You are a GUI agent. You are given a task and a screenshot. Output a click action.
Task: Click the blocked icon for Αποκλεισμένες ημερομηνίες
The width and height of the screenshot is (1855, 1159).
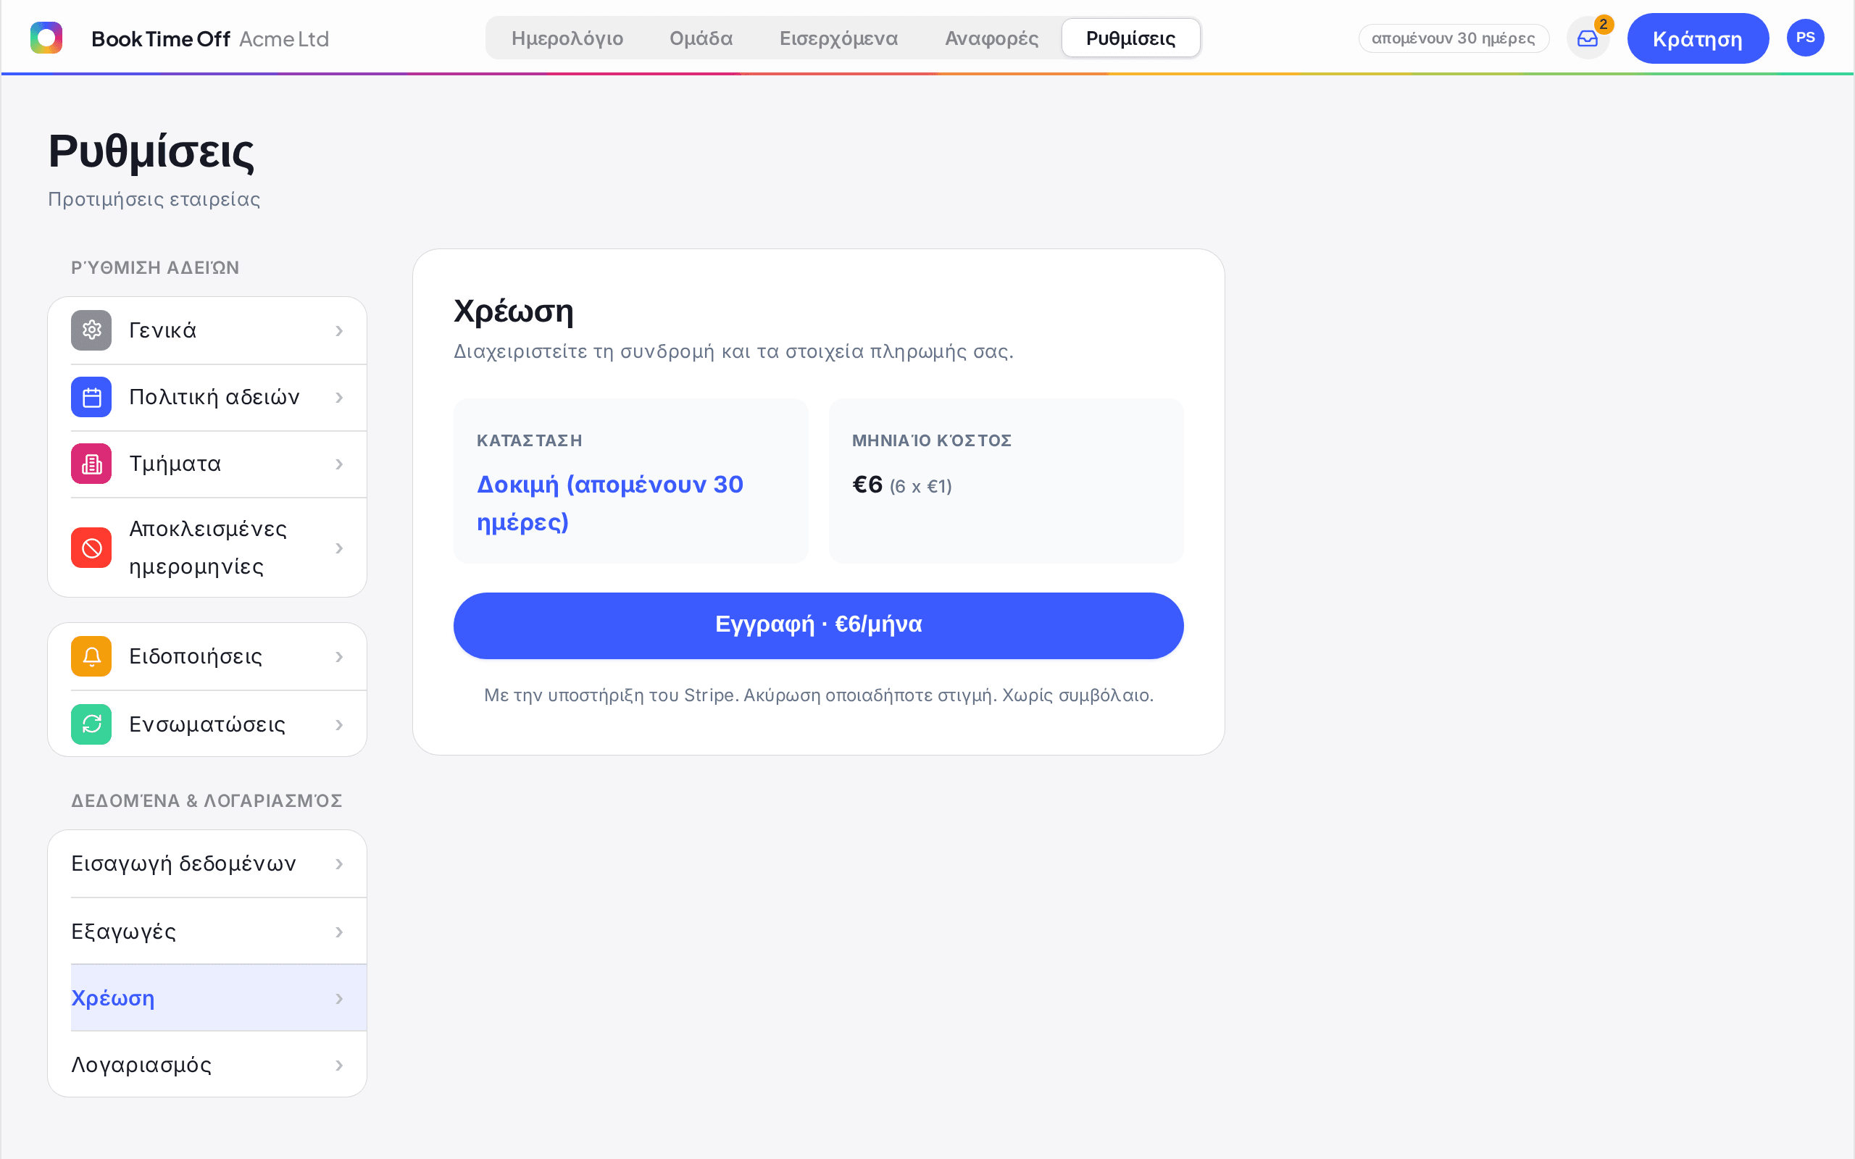[91, 548]
